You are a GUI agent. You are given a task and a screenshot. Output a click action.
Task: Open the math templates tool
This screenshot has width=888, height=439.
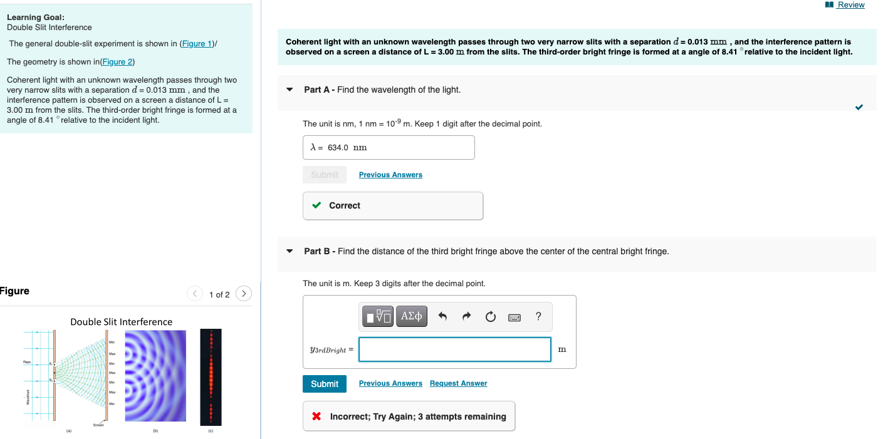pyautogui.click(x=377, y=317)
